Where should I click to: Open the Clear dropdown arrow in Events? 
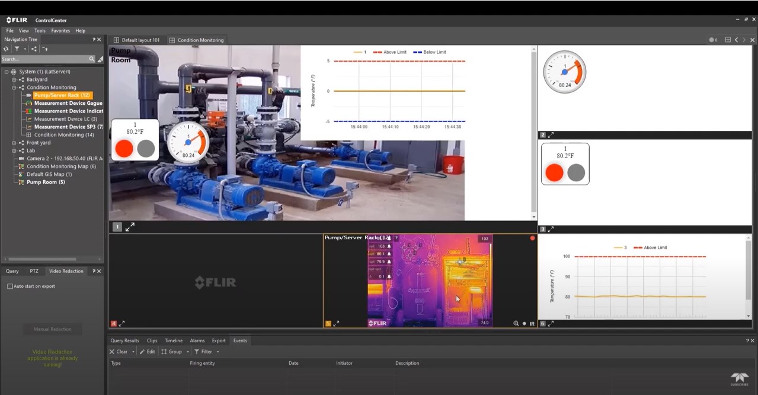click(x=133, y=352)
